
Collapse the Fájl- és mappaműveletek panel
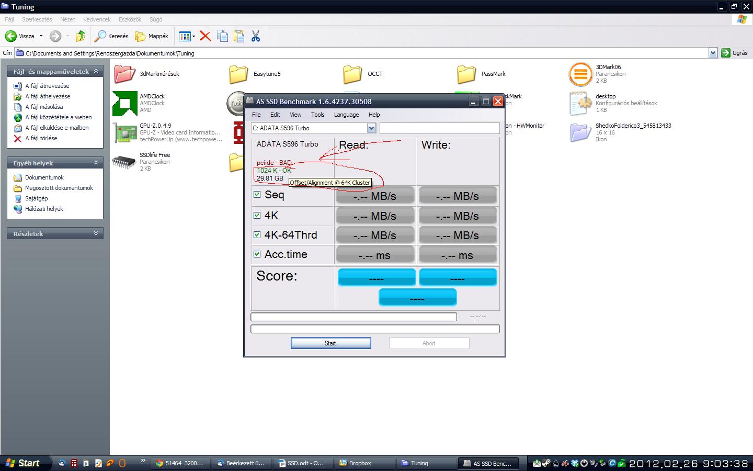96,71
